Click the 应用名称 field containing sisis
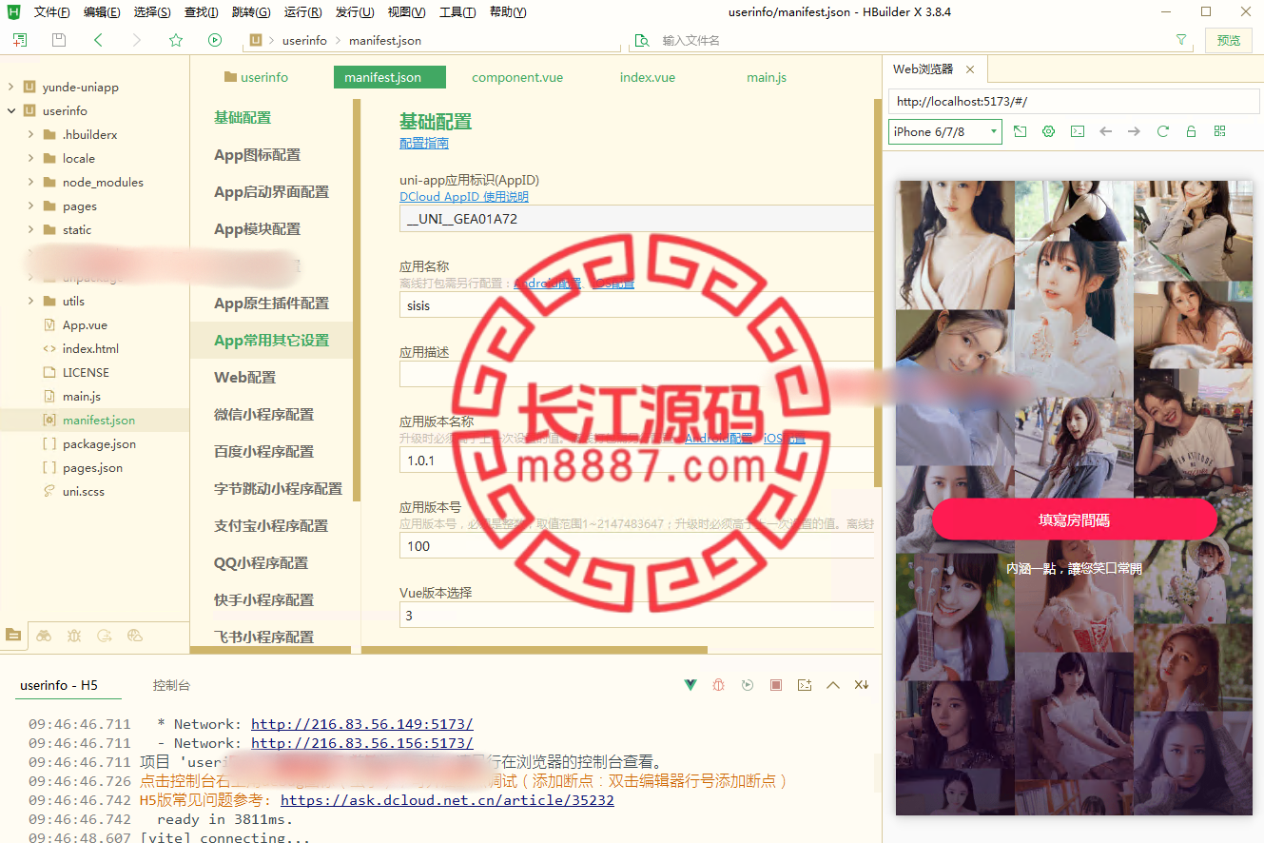This screenshot has width=1264, height=843. [636, 305]
